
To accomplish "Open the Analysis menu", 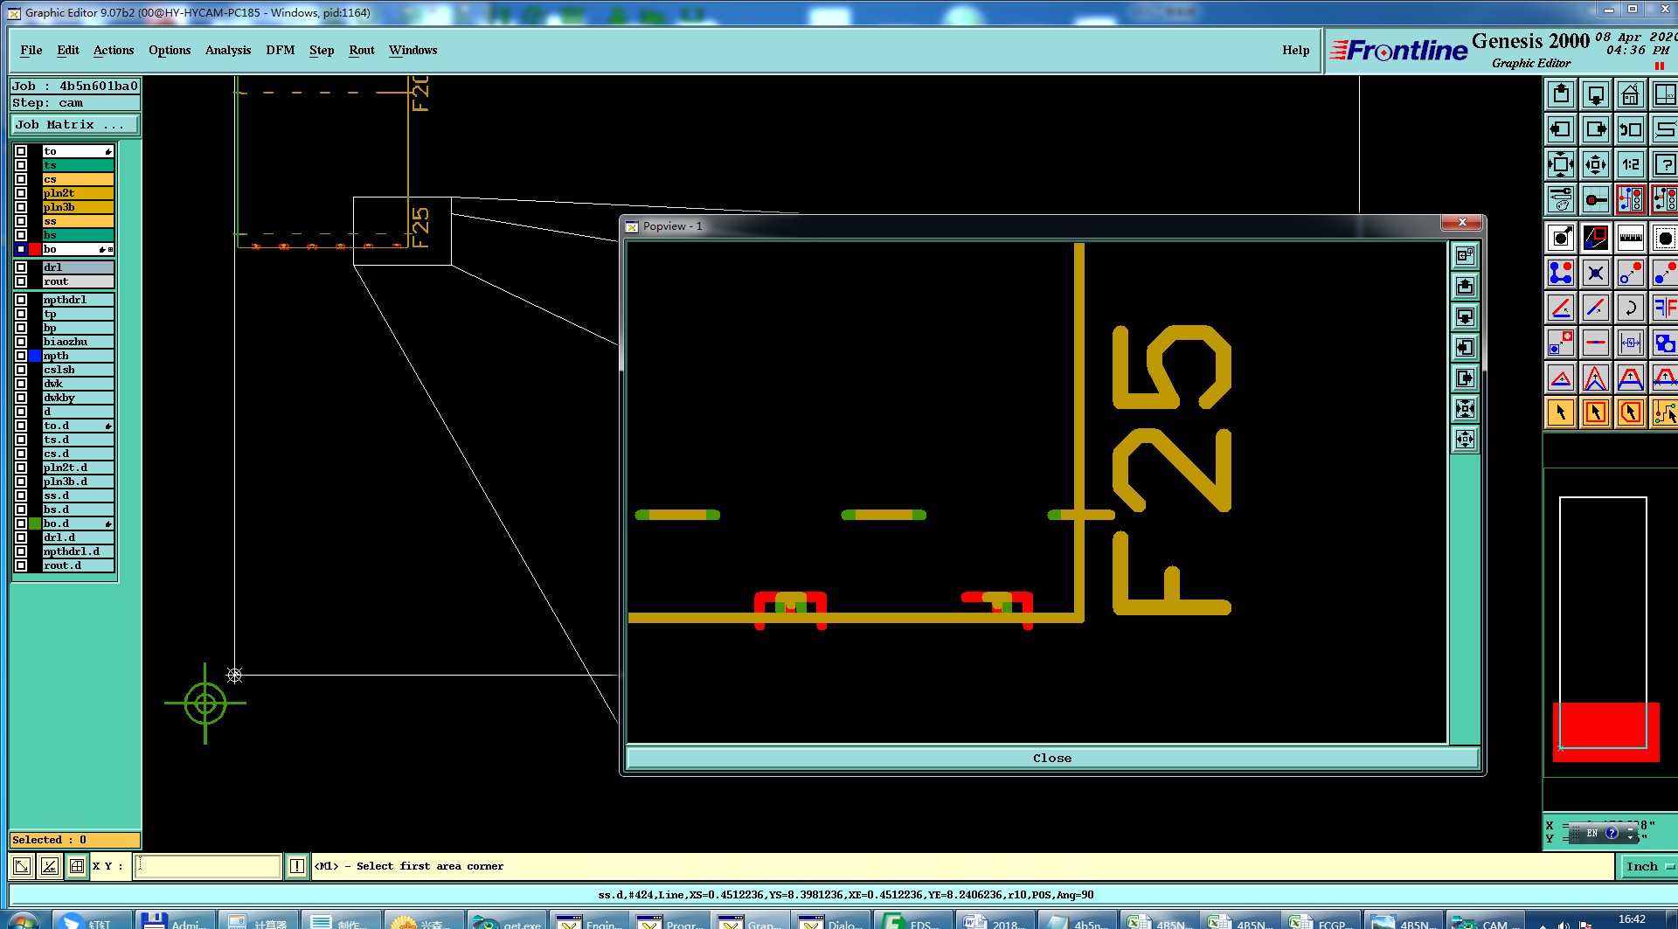I will 228,50.
